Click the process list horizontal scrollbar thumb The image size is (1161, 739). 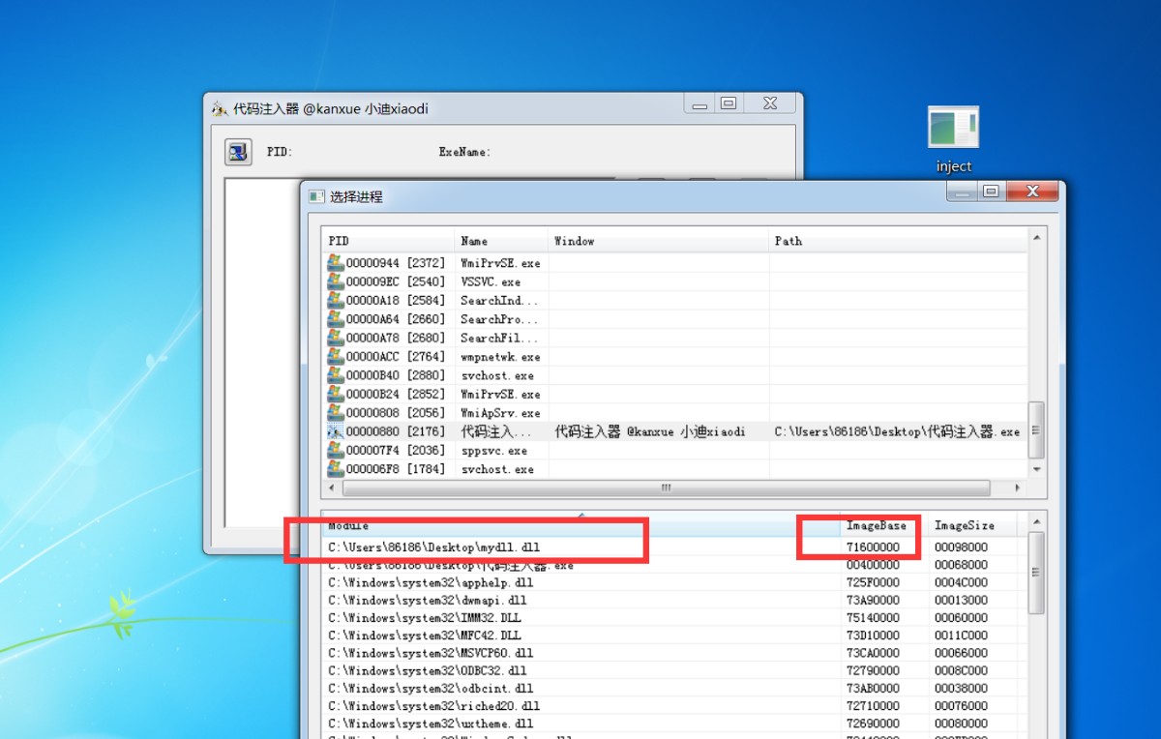(665, 488)
